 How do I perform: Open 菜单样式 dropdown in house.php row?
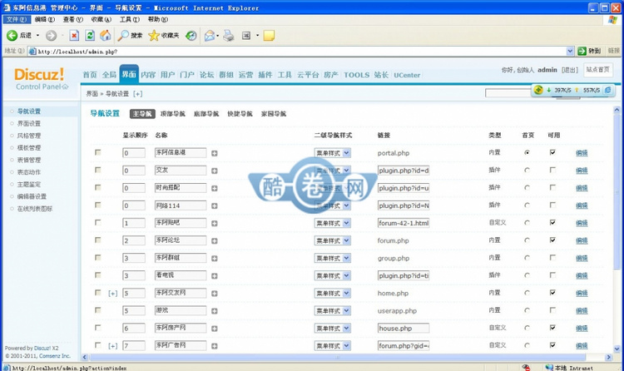point(332,328)
